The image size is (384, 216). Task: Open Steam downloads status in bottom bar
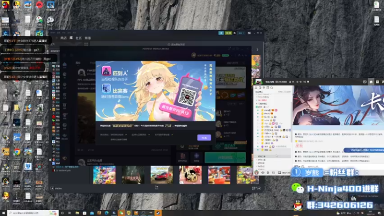coord(156,188)
